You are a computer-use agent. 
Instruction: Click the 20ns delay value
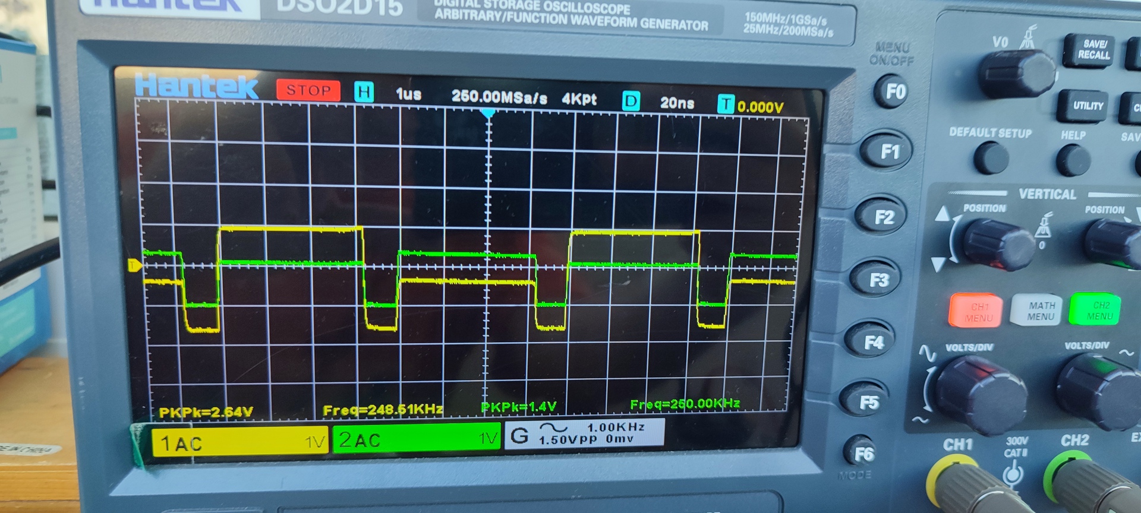677,103
